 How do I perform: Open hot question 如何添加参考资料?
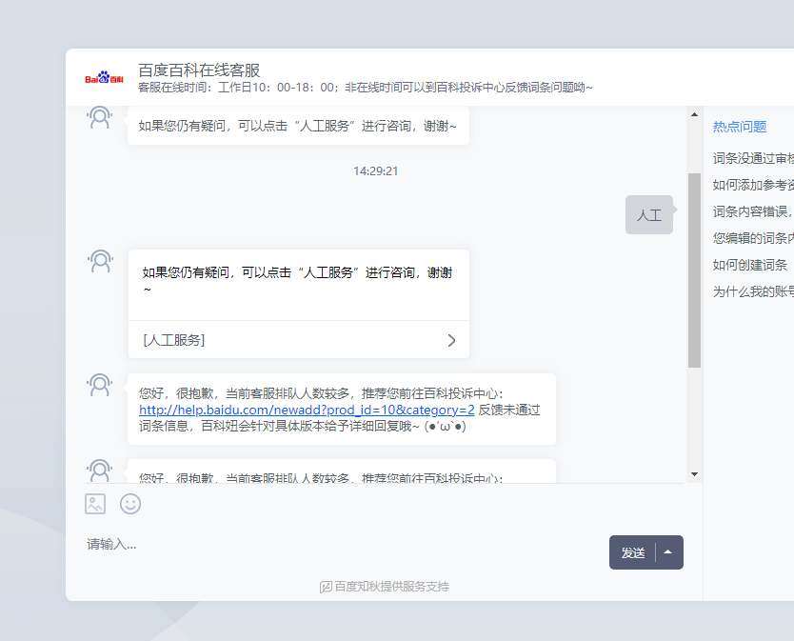coord(753,185)
